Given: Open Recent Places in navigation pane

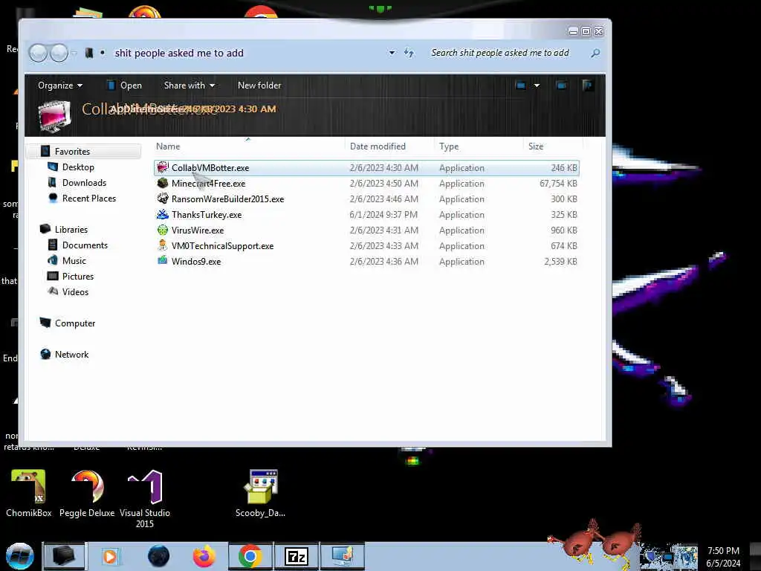Looking at the screenshot, I should [x=89, y=198].
